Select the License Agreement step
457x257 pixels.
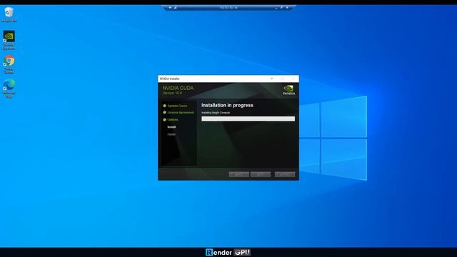coord(181,113)
